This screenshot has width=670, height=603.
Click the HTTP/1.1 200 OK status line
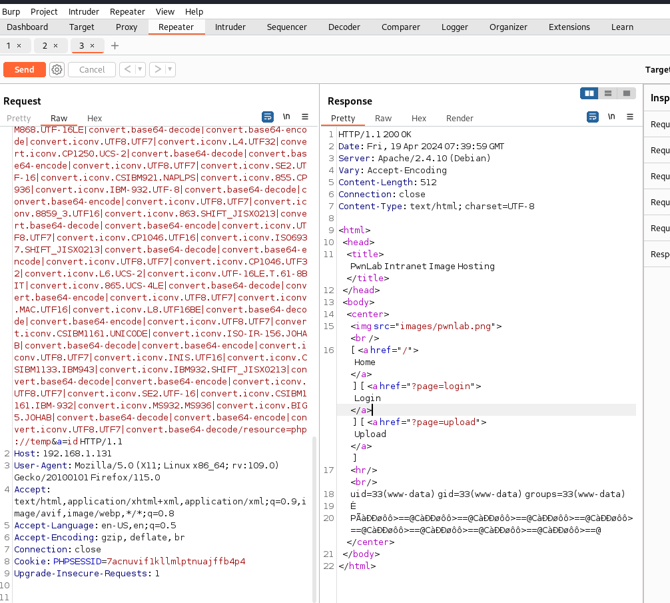[x=375, y=134]
